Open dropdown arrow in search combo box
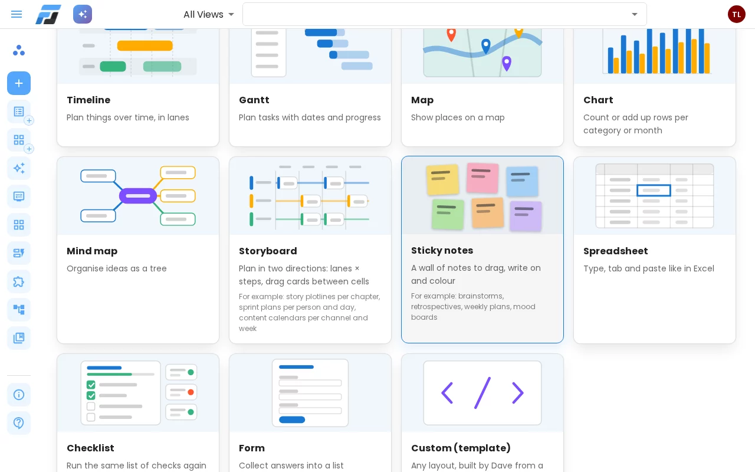 (635, 14)
